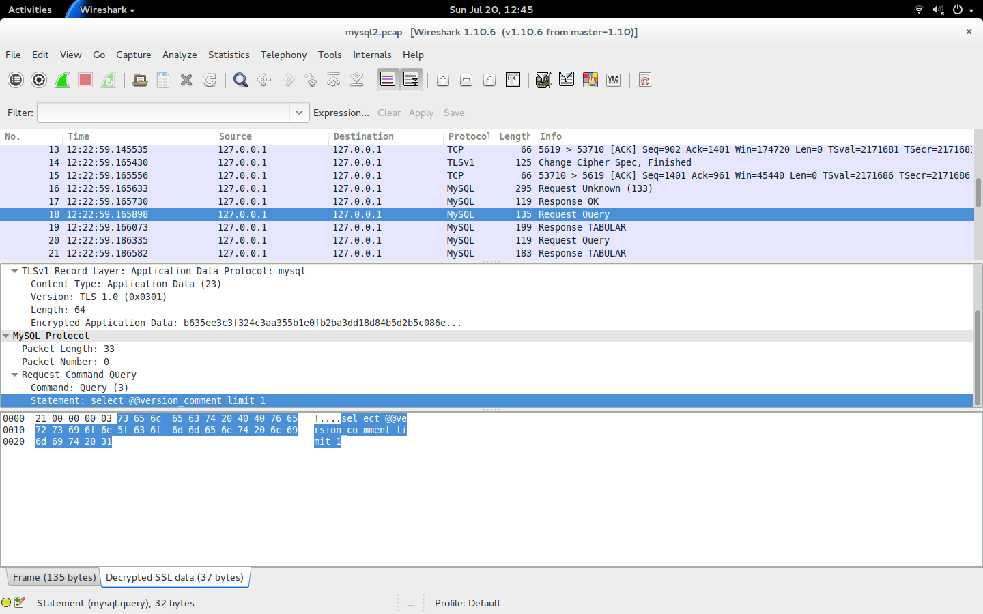
Task: Click into the display Filter field
Action: (164, 113)
